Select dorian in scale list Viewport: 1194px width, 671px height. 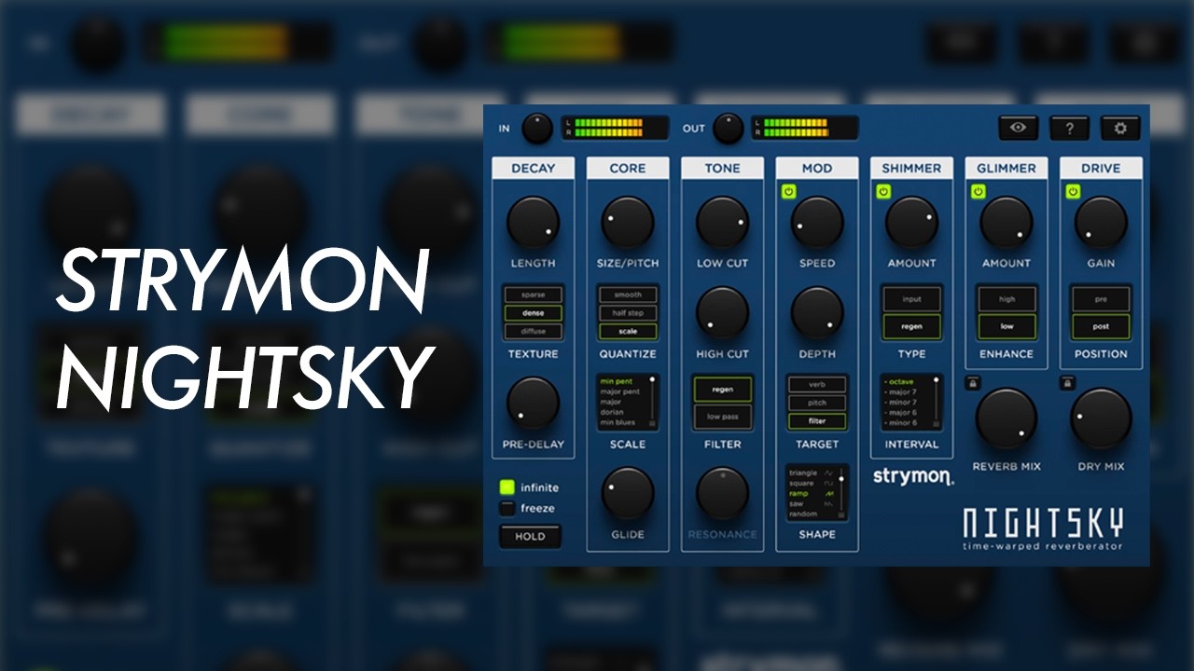pos(612,413)
